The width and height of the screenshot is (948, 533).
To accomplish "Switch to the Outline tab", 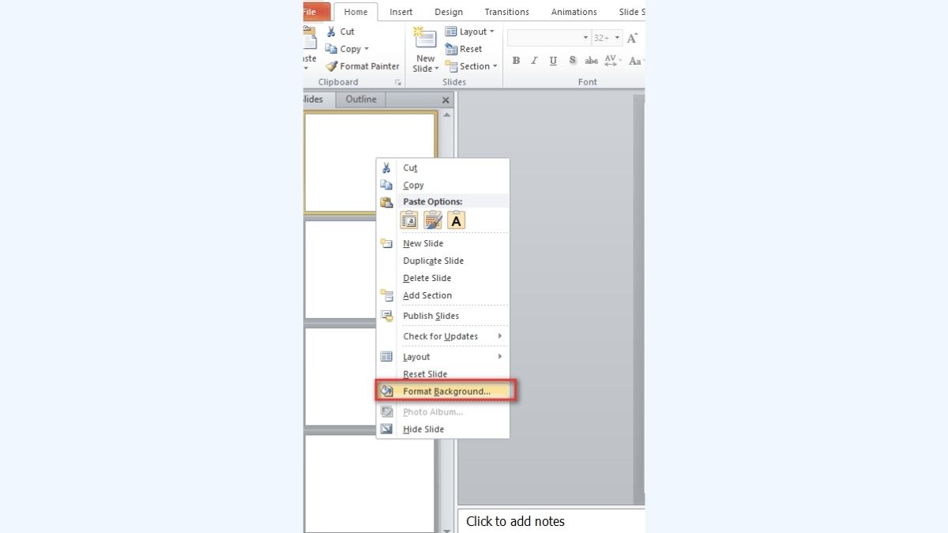I will coord(361,99).
